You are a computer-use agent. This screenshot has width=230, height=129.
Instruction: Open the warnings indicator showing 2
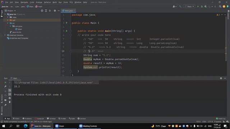(x=218, y=15)
